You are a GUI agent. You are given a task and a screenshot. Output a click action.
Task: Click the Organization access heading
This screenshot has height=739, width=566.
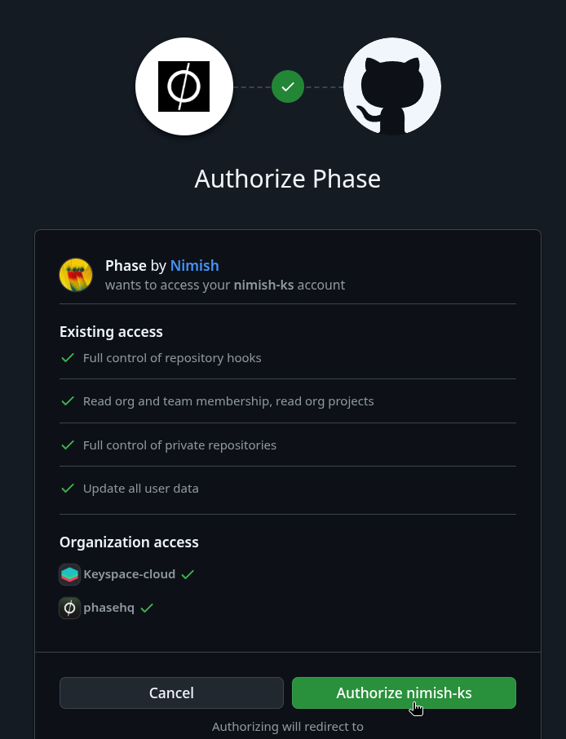[129, 542]
